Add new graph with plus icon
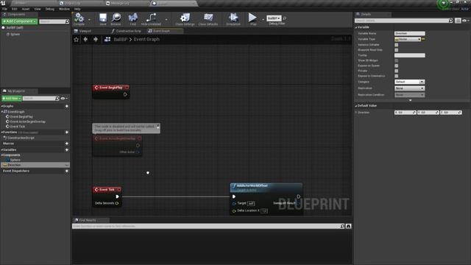This screenshot has width=471, height=265. 67,106
